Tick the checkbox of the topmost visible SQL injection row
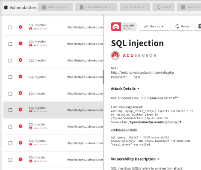The height and width of the screenshot is (170, 201). point(10,27)
